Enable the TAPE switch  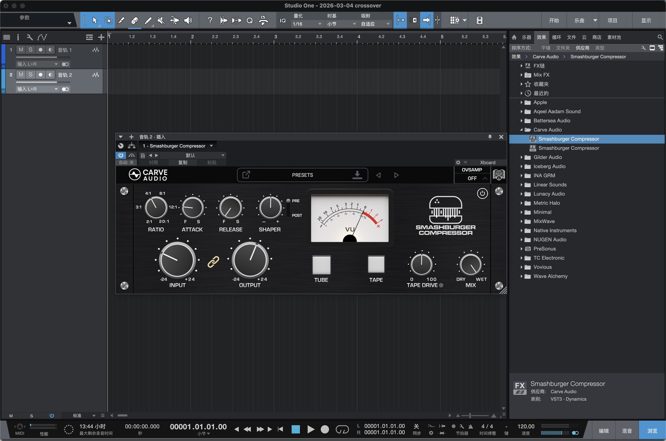(x=376, y=265)
